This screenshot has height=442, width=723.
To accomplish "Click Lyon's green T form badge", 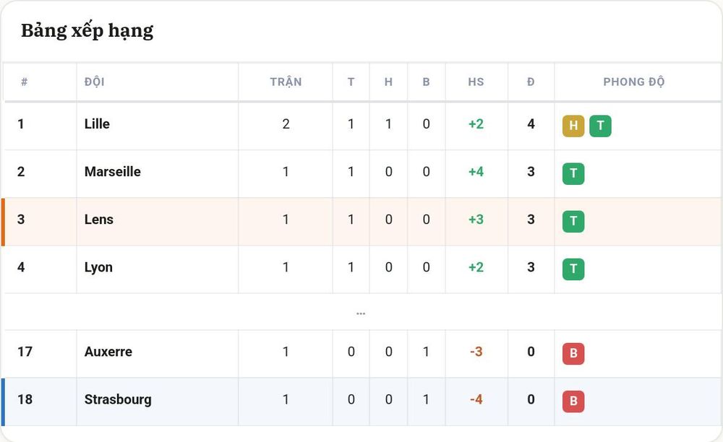I will coord(573,269).
